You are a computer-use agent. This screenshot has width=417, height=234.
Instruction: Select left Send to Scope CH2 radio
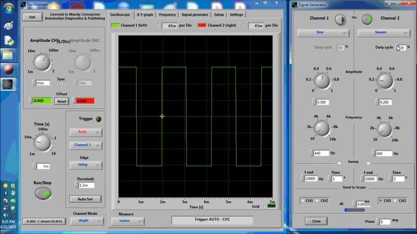317,201
